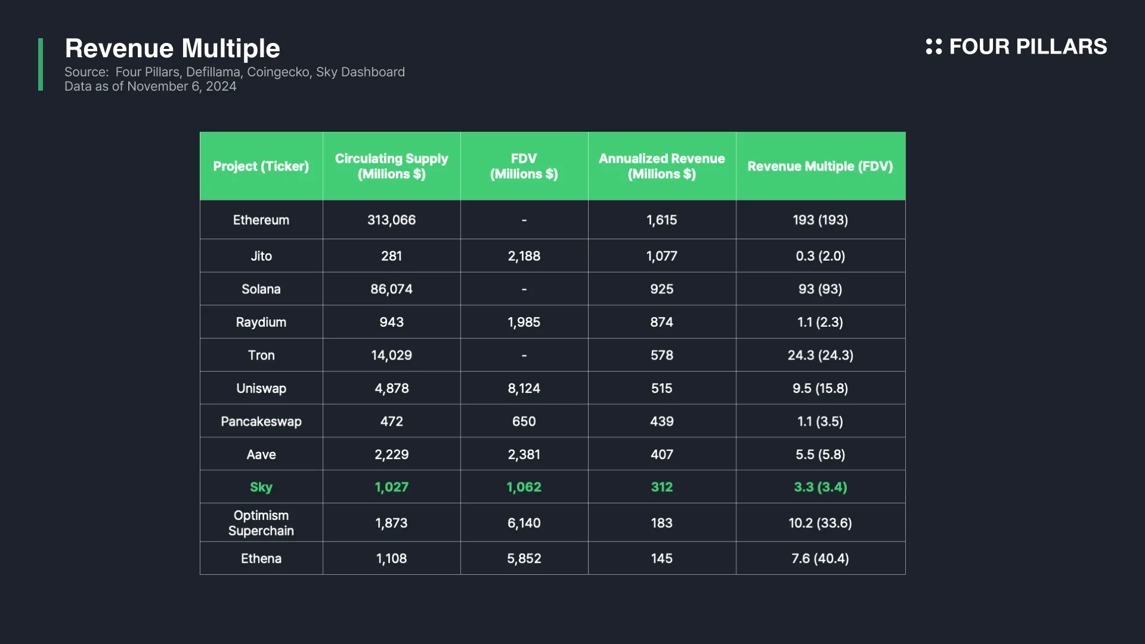This screenshot has width=1145, height=644.
Task: Click the '650' FDV cell
Action: 524,422
